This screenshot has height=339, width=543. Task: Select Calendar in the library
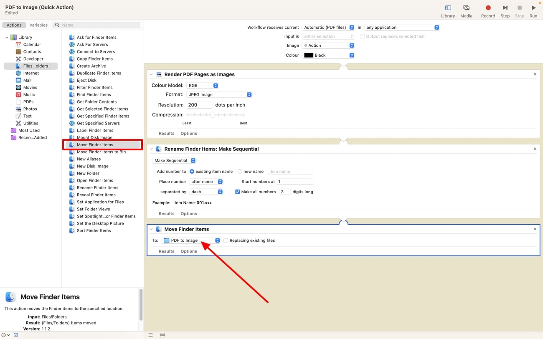(x=32, y=44)
